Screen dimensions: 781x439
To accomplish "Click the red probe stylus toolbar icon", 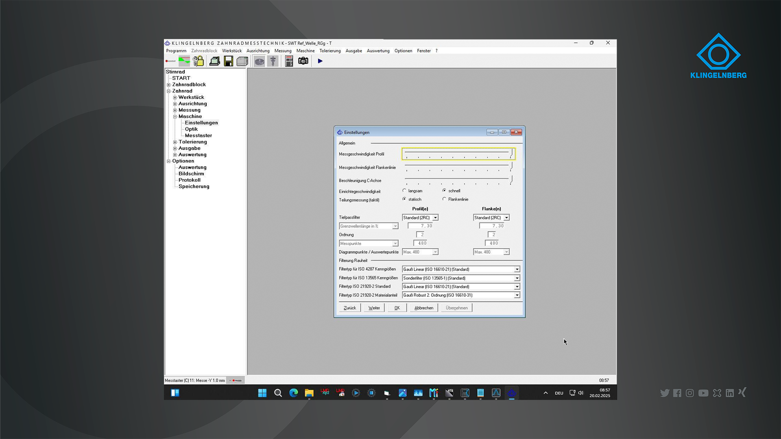I will tap(170, 61).
